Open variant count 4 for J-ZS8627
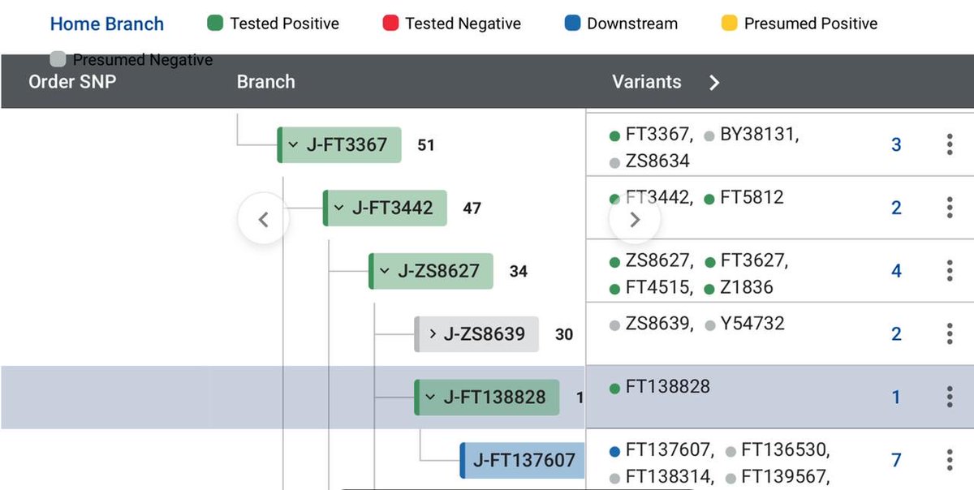This screenshot has width=974, height=490. [896, 271]
